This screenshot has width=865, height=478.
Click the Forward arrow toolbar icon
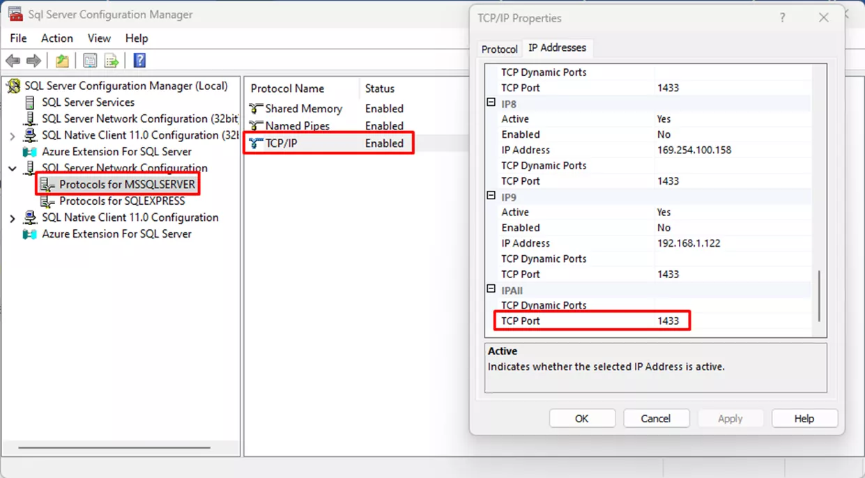tap(33, 61)
